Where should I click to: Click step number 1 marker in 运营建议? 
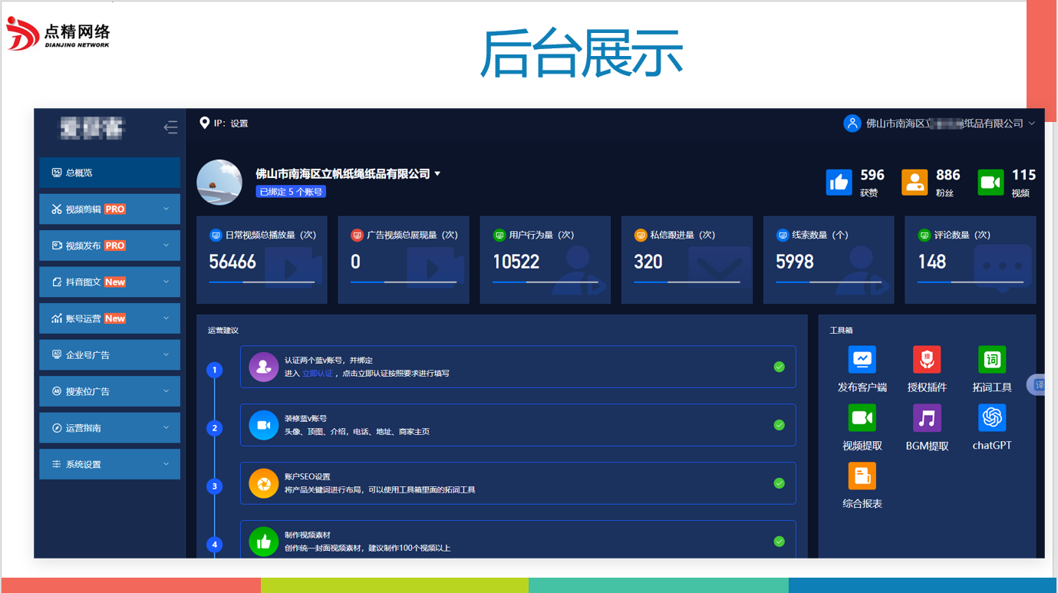click(215, 370)
